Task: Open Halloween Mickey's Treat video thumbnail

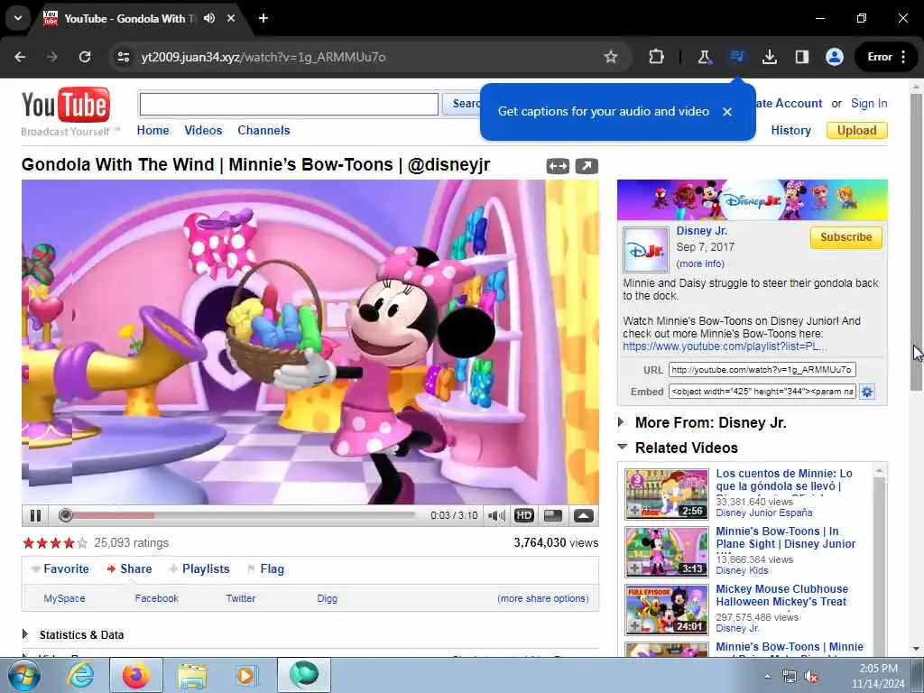Action: (667, 609)
